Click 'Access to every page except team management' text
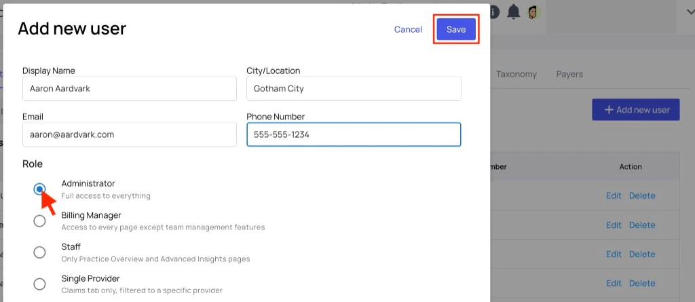The image size is (695, 302). 163,227
